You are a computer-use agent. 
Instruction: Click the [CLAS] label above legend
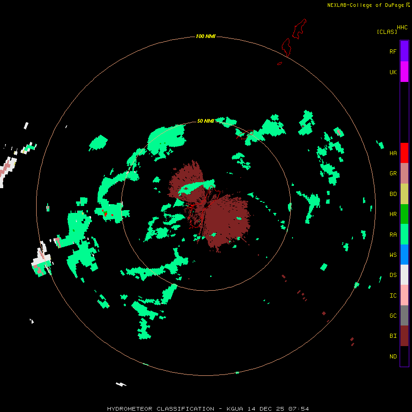(387, 32)
